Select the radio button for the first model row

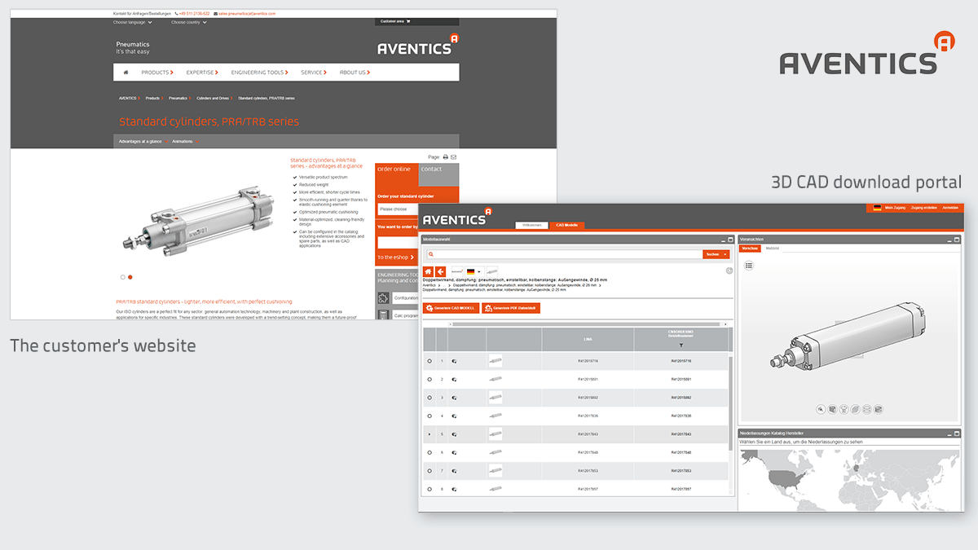429,361
